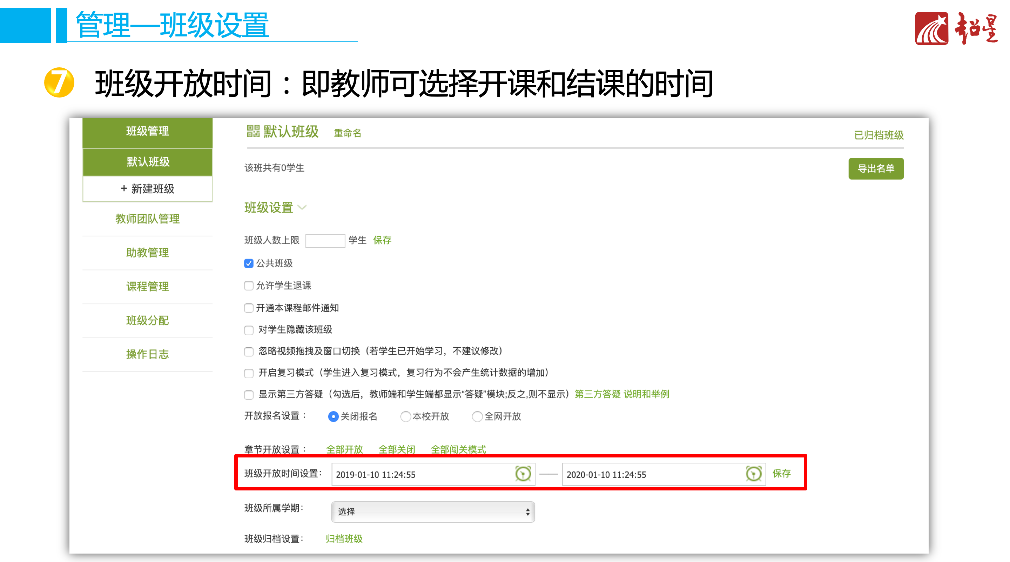Select the 本校开放 radio button

tap(405, 416)
